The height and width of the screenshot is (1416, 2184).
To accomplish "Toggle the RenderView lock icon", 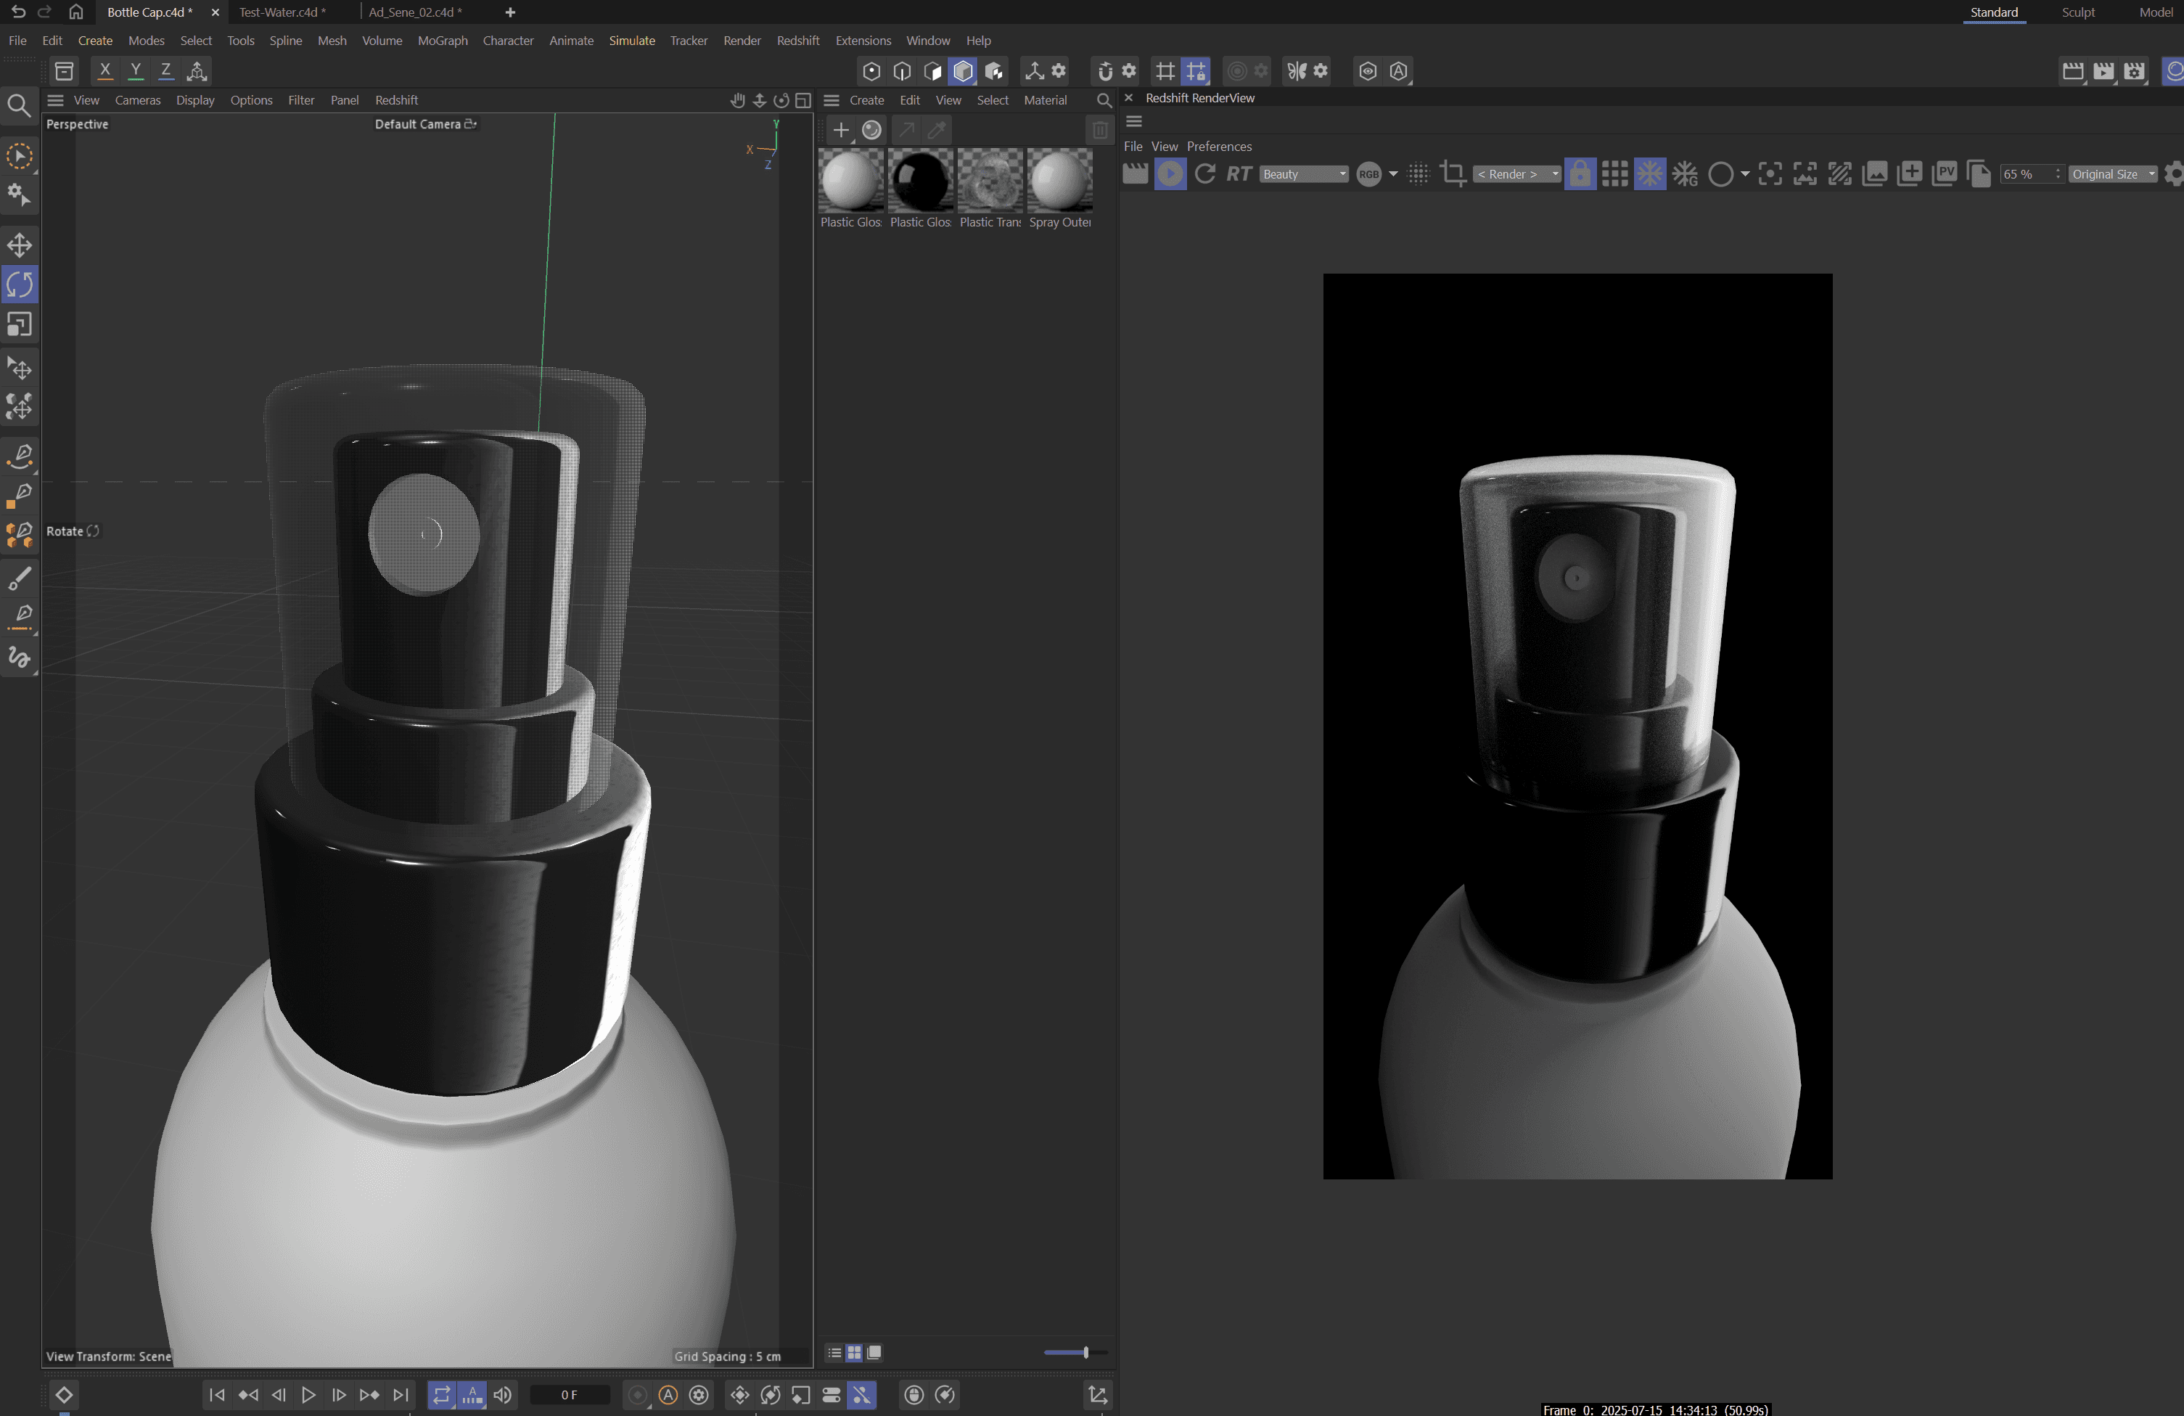I will click(1580, 173).
